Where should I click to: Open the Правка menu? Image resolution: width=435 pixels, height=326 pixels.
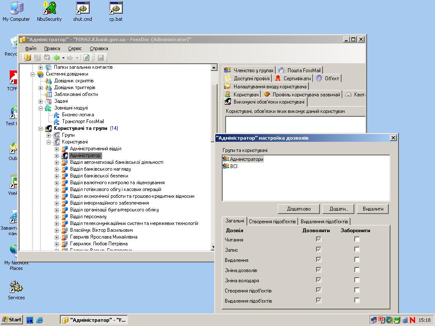click(52, 48)
